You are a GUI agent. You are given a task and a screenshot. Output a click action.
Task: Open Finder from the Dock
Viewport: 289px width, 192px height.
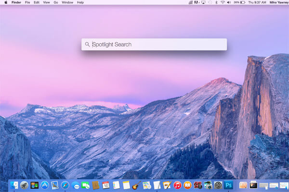click(x=14, y=185)
